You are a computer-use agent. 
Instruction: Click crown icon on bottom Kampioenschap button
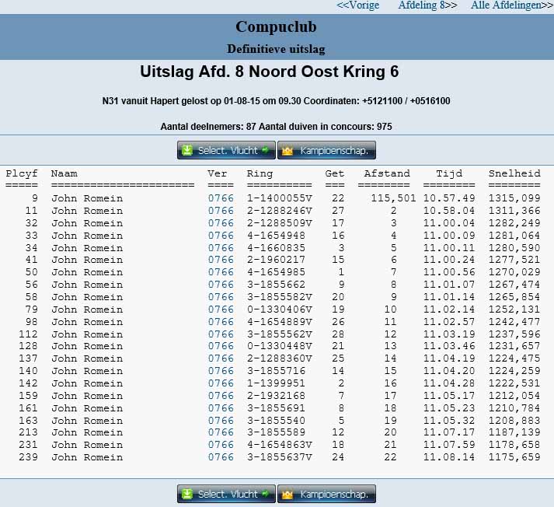coord(287,495)
